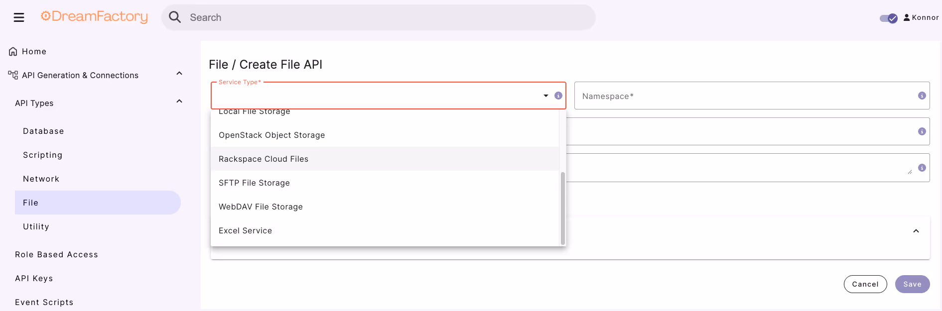Viewport: 942px width, 311px height.
Task: Open the File API type
Action: (x=98, y=203)
